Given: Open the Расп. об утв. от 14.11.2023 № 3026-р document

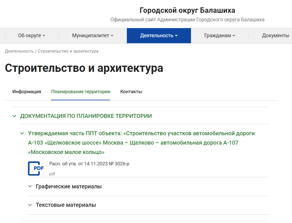Looking at the screenshot, I should click(89, 163).
